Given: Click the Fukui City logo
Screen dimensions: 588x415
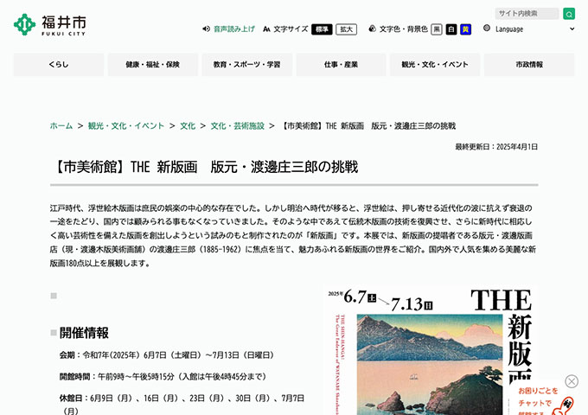Looking at the screenshot, I should coord(50,25).
